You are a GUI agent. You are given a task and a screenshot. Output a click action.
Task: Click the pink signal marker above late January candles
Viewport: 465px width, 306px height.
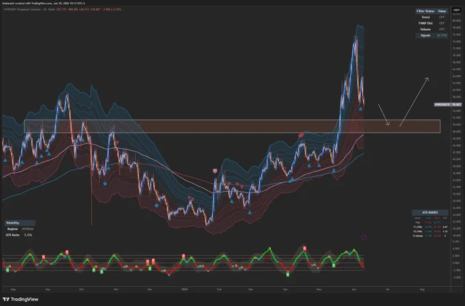point(215,171)
